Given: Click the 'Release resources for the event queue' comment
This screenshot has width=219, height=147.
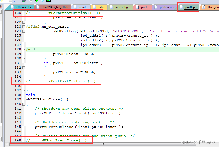Looking at the screenshot, I should point(85,136).
